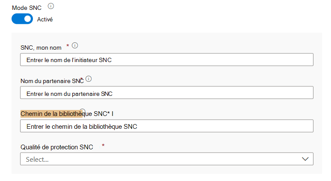Click red asterisk after Qualité de protection SNC
Viewport: 331px width, 181px height.
(x=103, y=146)
